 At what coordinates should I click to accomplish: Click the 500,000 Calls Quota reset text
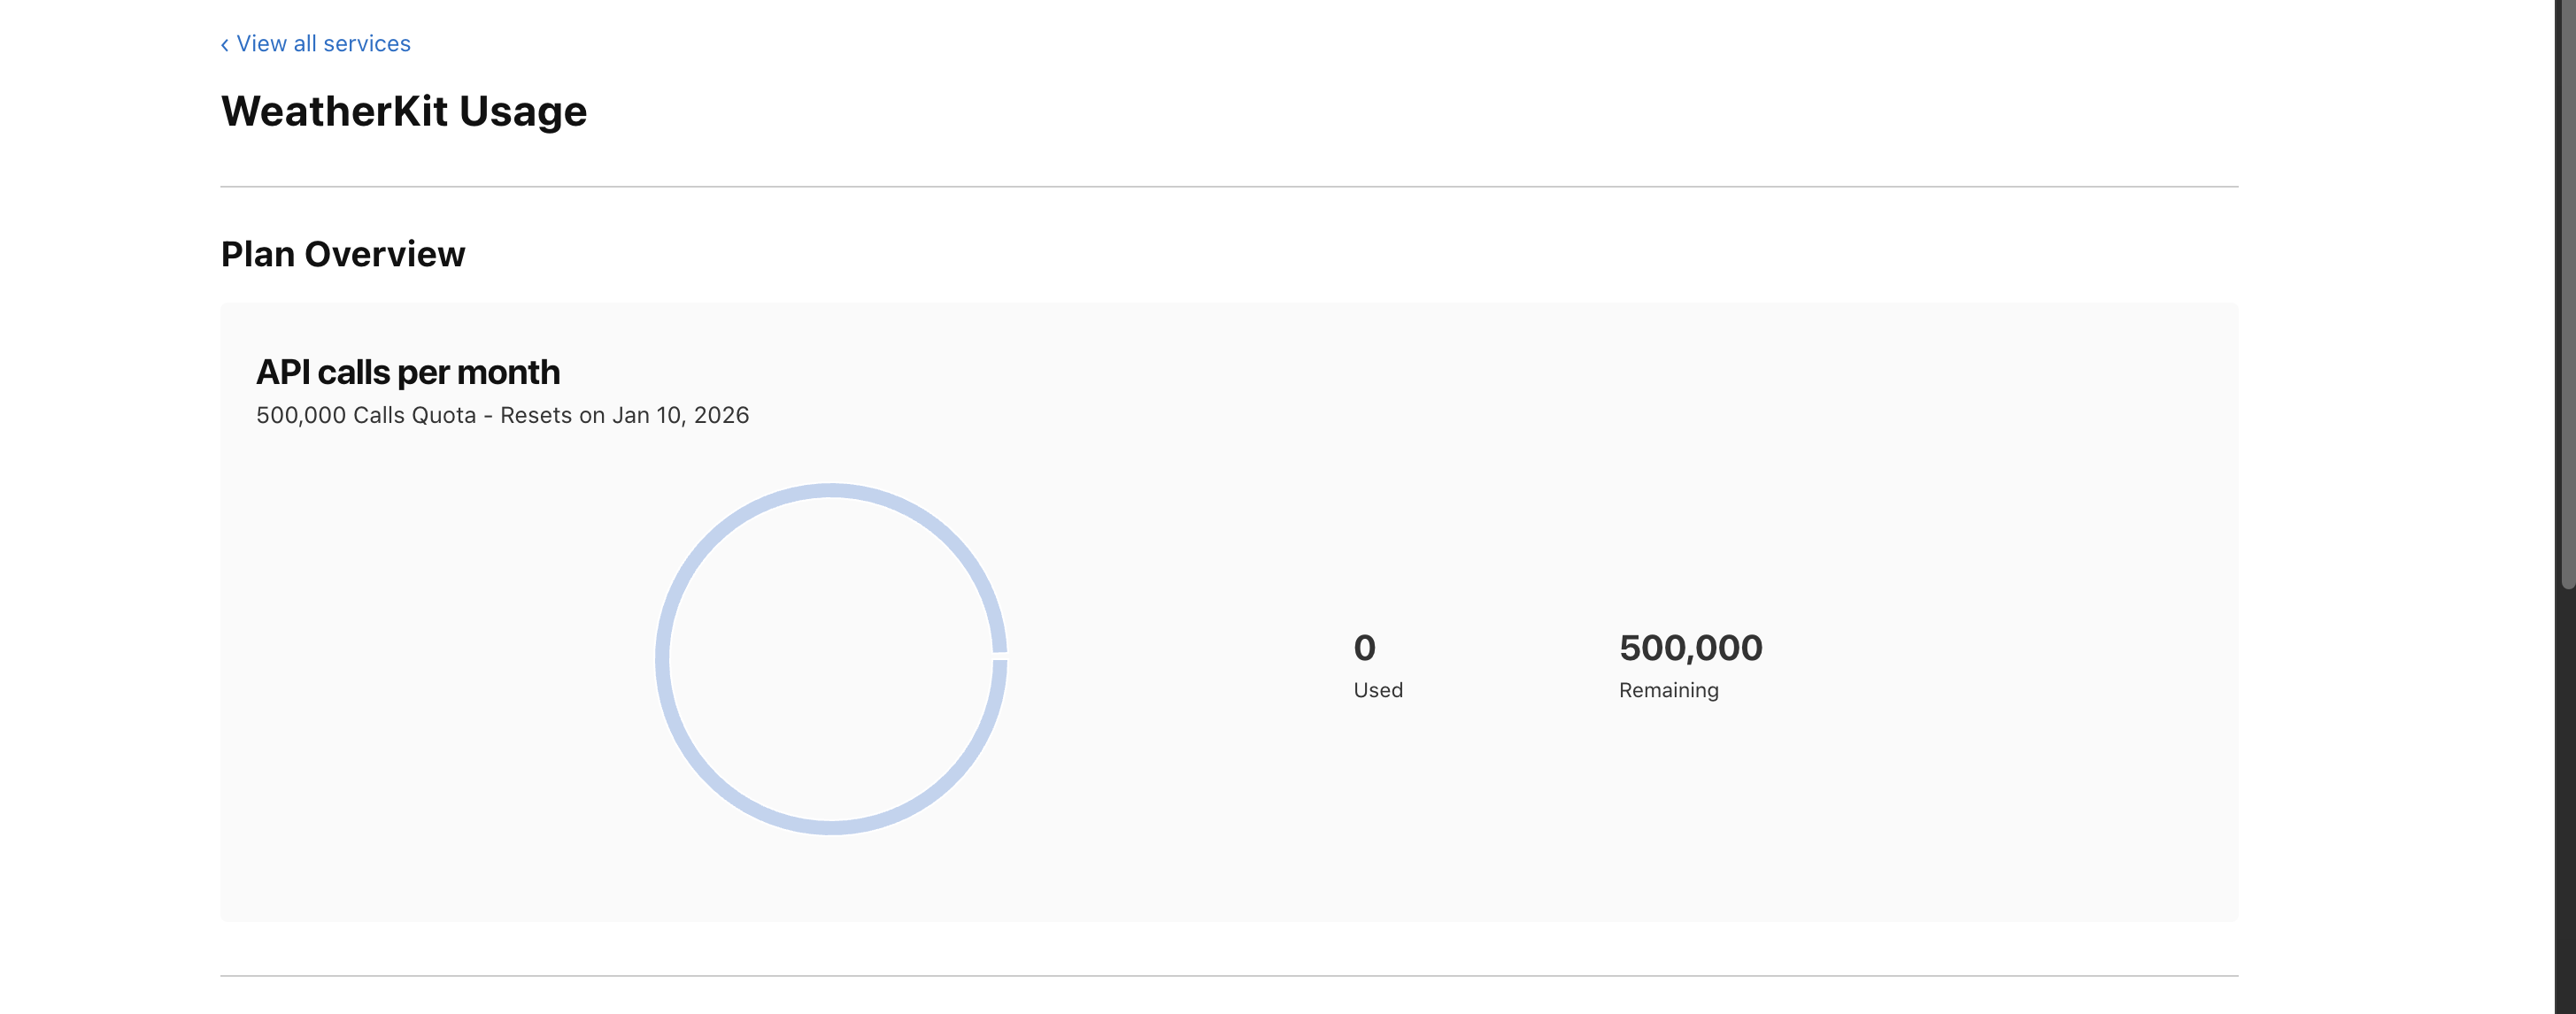point(502,415)
